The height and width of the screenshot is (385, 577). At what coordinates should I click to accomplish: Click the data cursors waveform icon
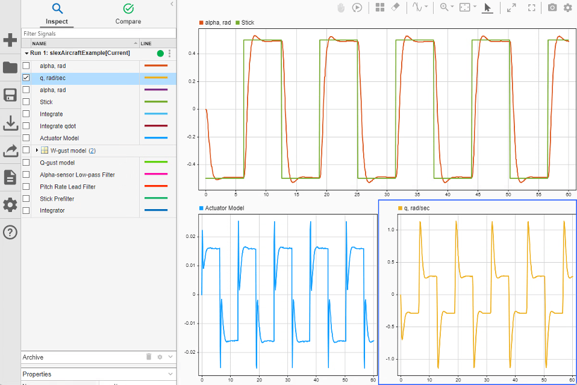[417, 7]
